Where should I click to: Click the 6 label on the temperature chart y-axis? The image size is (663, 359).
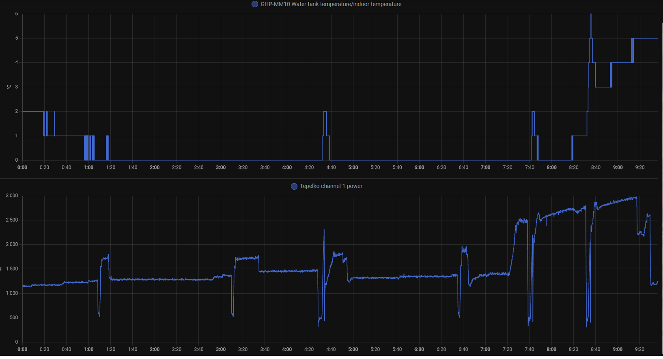(x=17, y=14)
